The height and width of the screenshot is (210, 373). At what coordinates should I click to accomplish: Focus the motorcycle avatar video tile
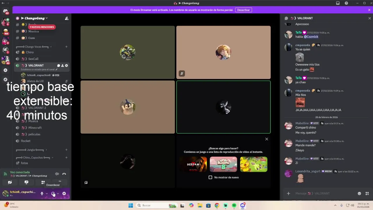128,52
